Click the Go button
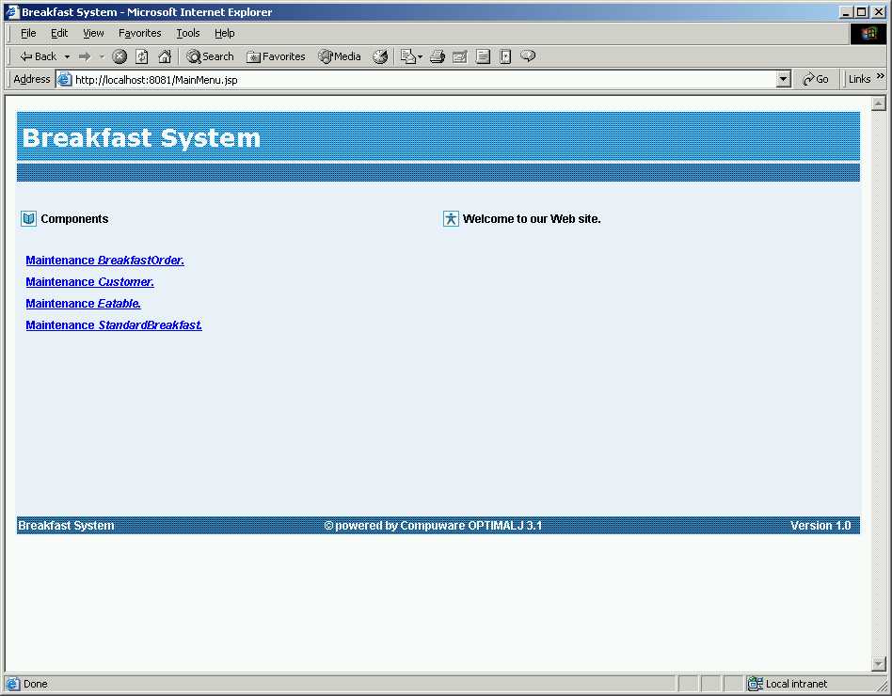The width and height of the screenshot is (892, 696). coord(815,80)
